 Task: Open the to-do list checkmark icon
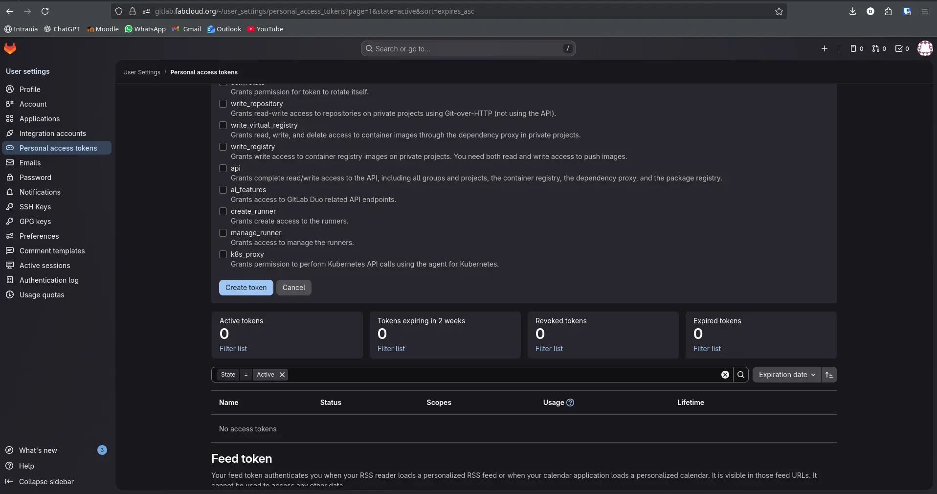coord(898,48)
